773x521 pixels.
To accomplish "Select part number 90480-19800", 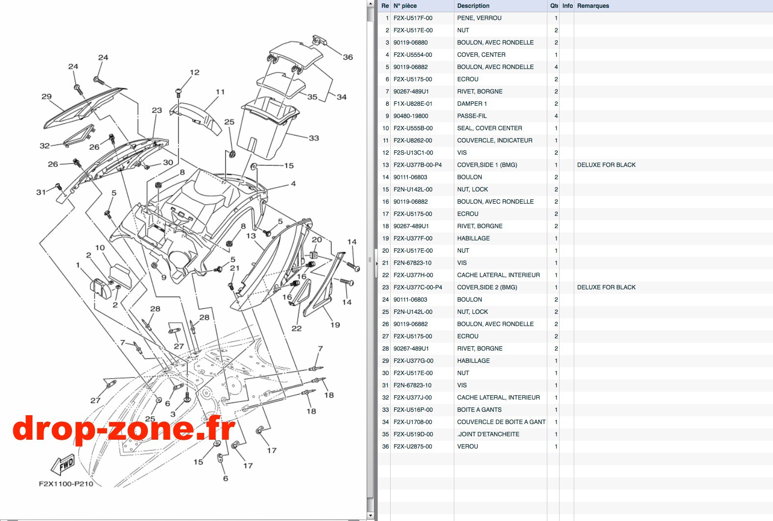I will 411,116.
